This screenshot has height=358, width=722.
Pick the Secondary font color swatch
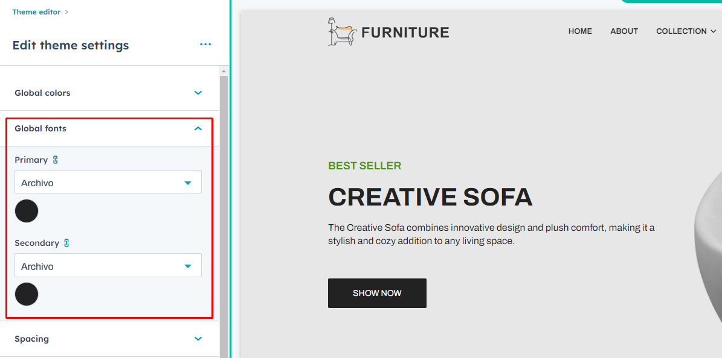coord(27,295)
